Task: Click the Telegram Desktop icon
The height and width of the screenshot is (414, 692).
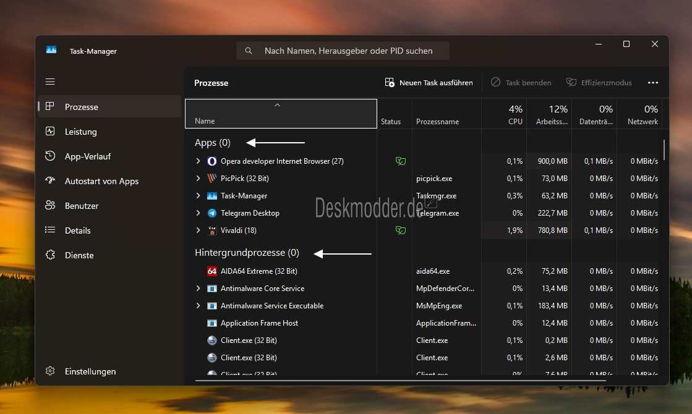Action: 212,213
